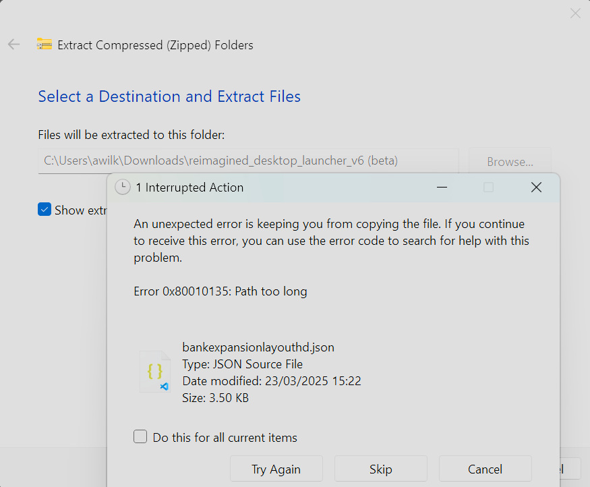This screenshot has width=590, height=487.
Task: Minimize the Interrupted Action dialog
Action: point(442,187)
